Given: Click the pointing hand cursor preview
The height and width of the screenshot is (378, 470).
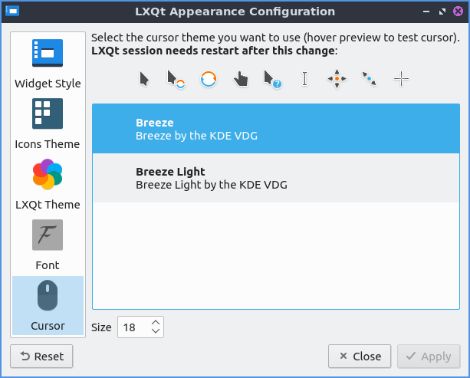Looking at the screenshot, I should point(241,79).
